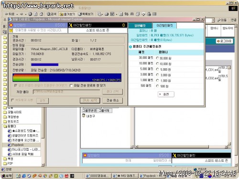
Task: Open the Forward button dropdown arrow
Action: click(25, 14)
